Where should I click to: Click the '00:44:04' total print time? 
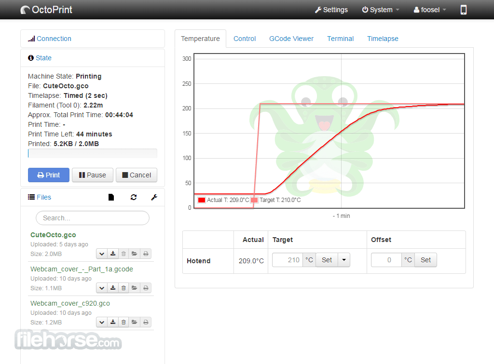pos(119,115)
